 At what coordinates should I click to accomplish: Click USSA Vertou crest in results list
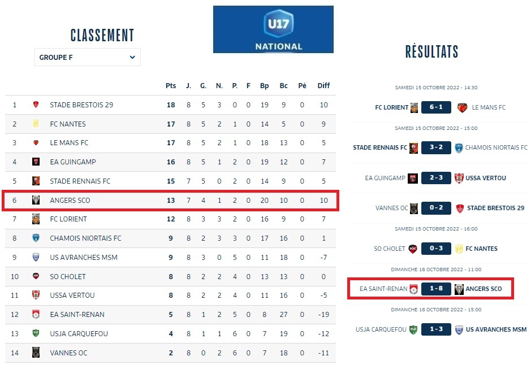coord(459,178)
